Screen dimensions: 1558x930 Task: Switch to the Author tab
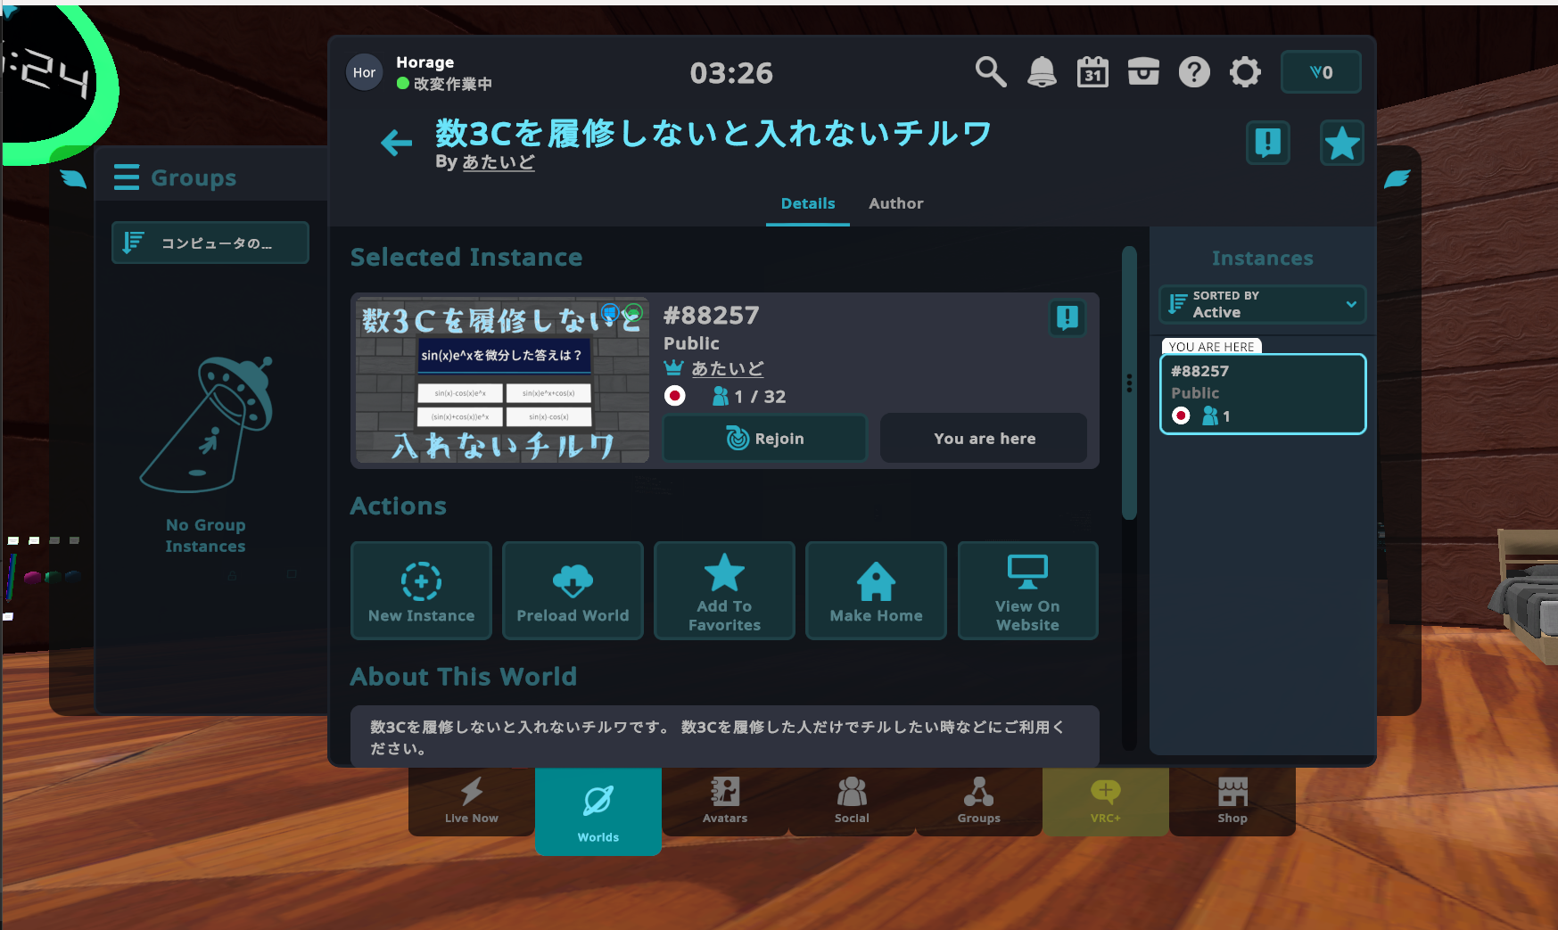click(x=895, y=203)
